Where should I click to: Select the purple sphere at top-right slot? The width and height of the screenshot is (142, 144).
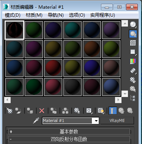coord(111,30)
